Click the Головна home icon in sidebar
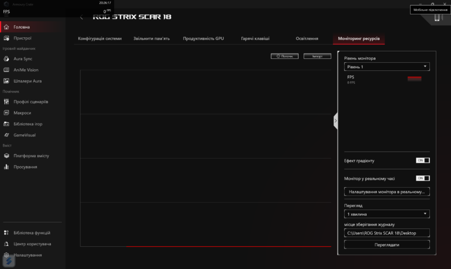Viewport: 451px width, 269px height. 6,27
